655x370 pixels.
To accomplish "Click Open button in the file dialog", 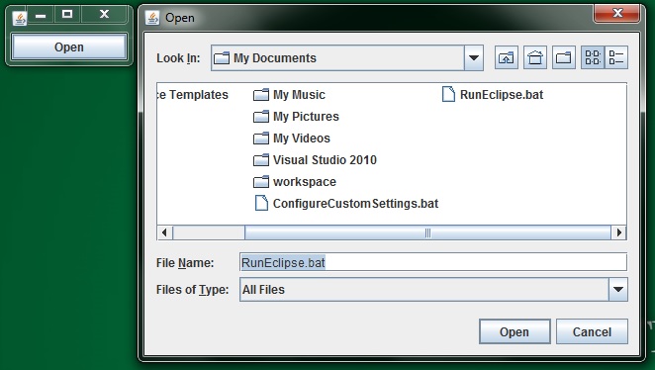I will (515, 331).
